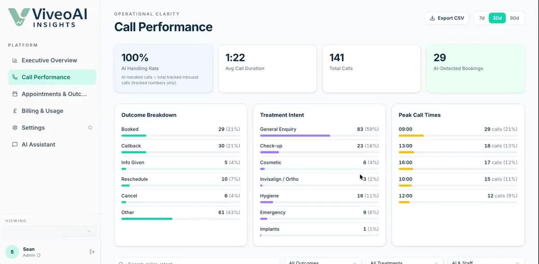Click the Outcome Breakdown heading
The width and height of the screenshot is (539, 264).
pyautogui.click(x=149, y=115)
